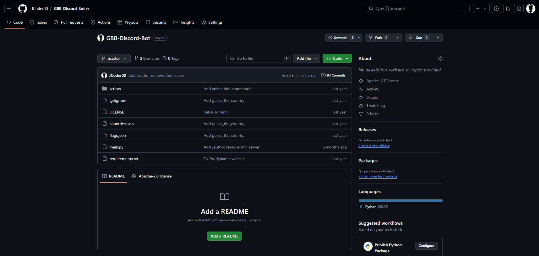The height and width of the screenshot is (256, 539).
Task: Click the Go to file search box
Action: pyautogui.click(x=258, y=58)
